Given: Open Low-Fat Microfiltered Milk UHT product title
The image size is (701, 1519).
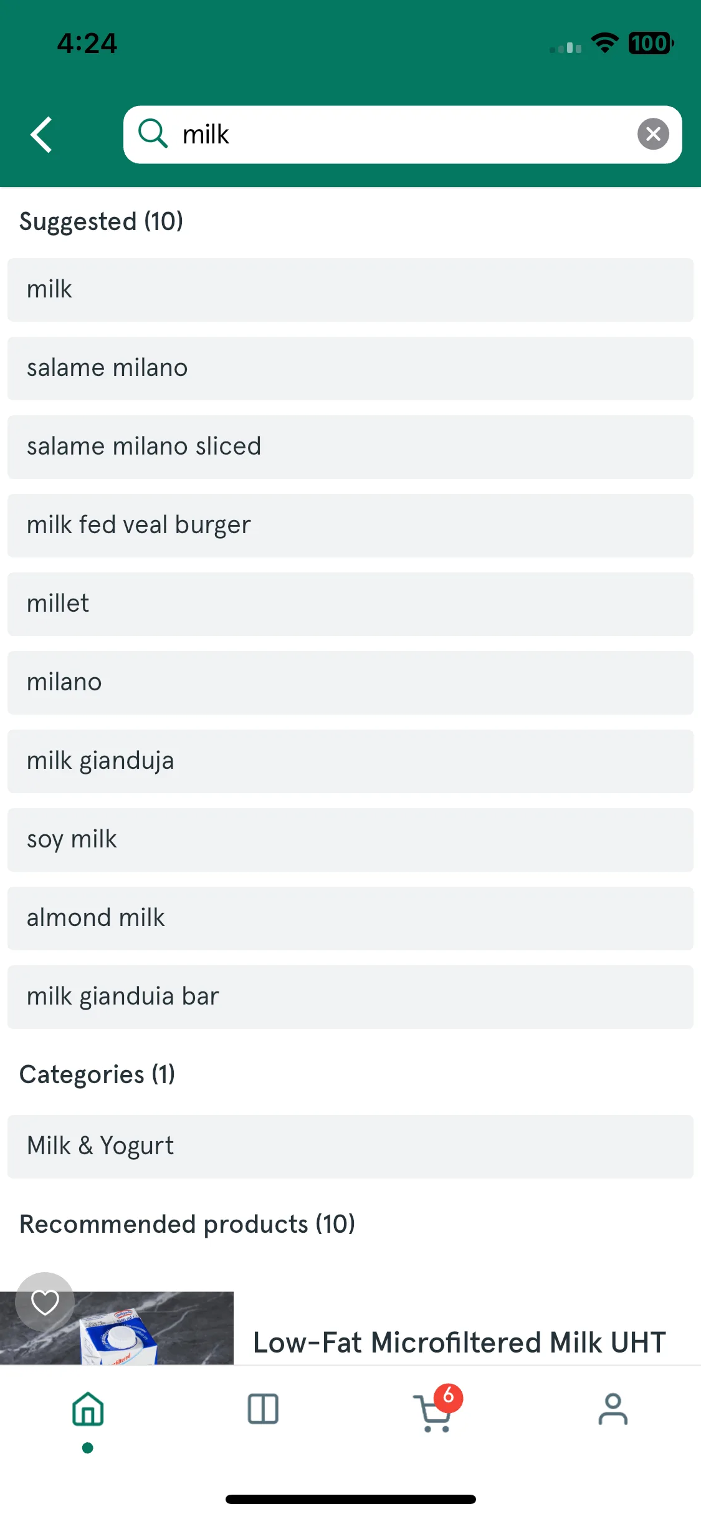Looking at the screenshot, I should click(x=459, y=1343).
